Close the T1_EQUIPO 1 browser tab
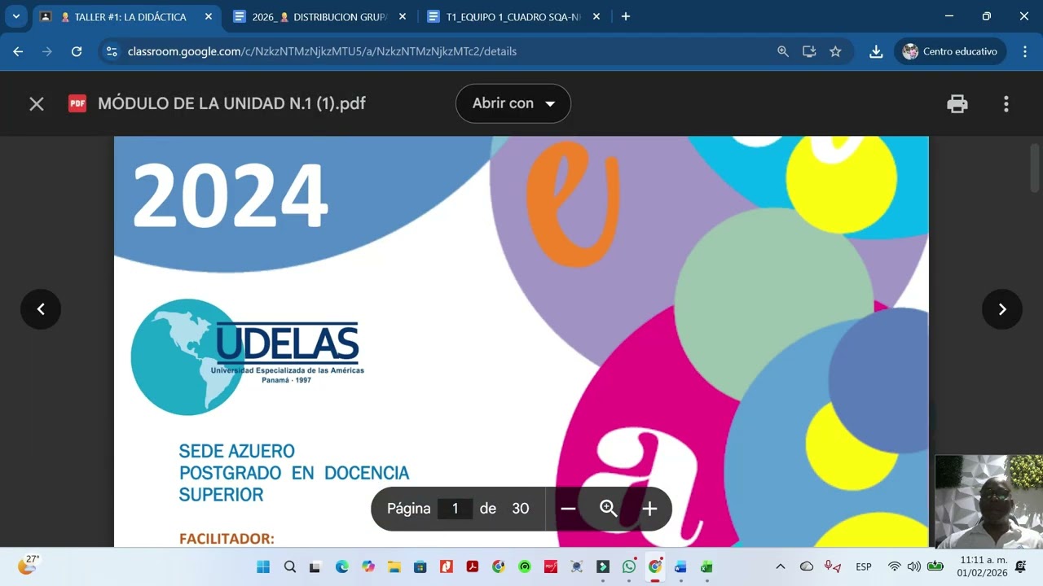The image size is (1043, 586). (596, 16)
